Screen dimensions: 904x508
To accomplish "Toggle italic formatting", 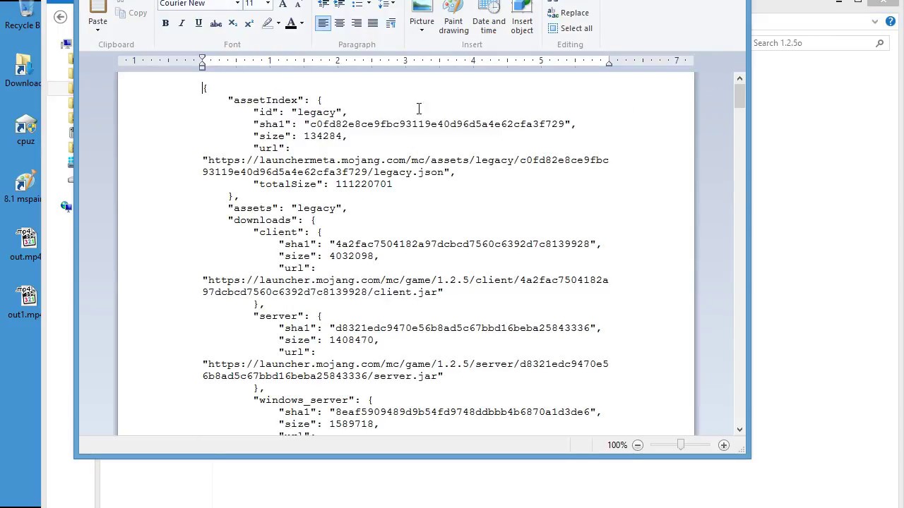I will 182,23.
